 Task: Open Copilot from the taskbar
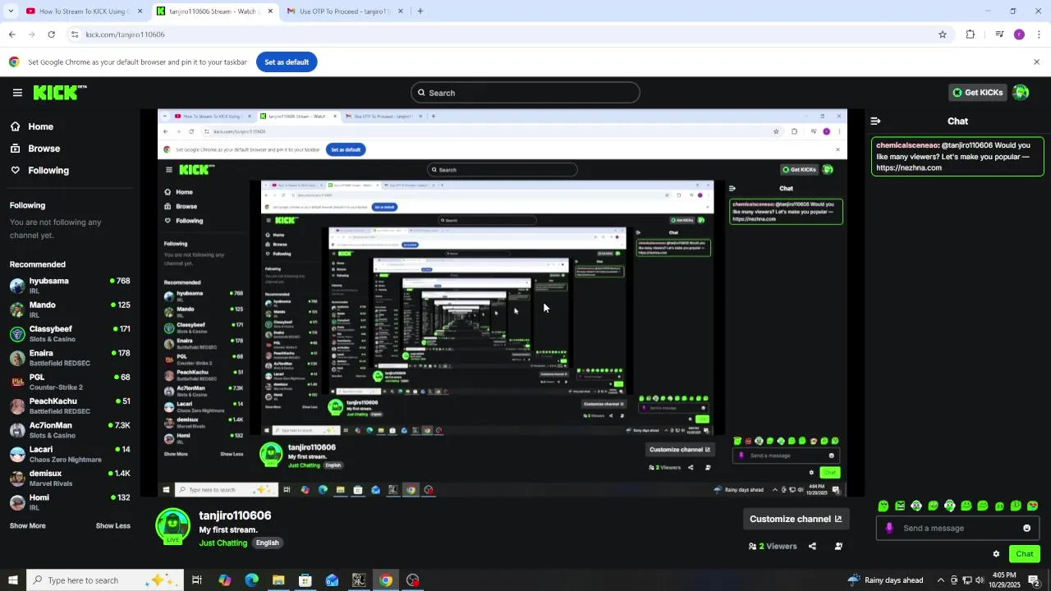pyautogui.click(x=225, y=580)
